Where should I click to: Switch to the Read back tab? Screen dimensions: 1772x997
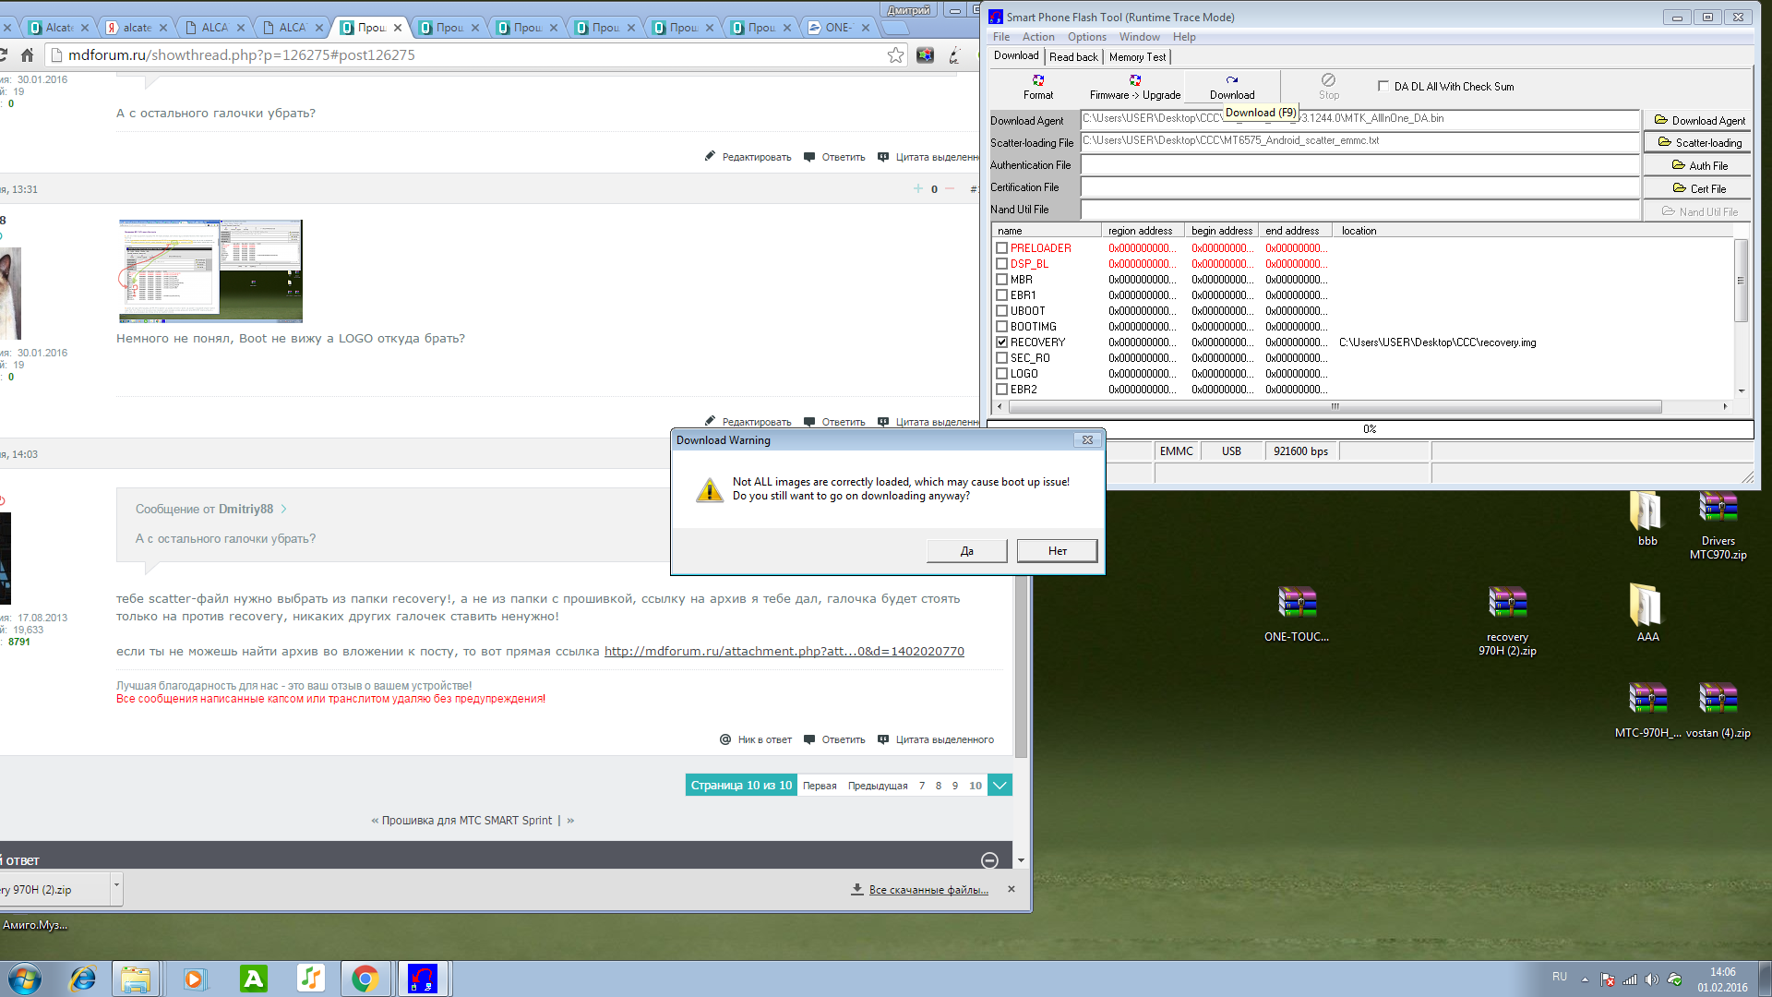pyautogui.click(x=1073, y=57)
